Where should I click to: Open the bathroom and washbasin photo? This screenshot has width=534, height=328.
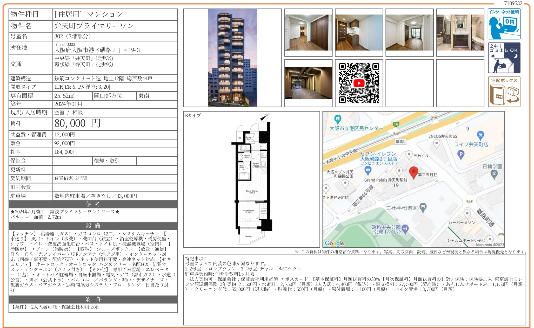tap(460, 32)
